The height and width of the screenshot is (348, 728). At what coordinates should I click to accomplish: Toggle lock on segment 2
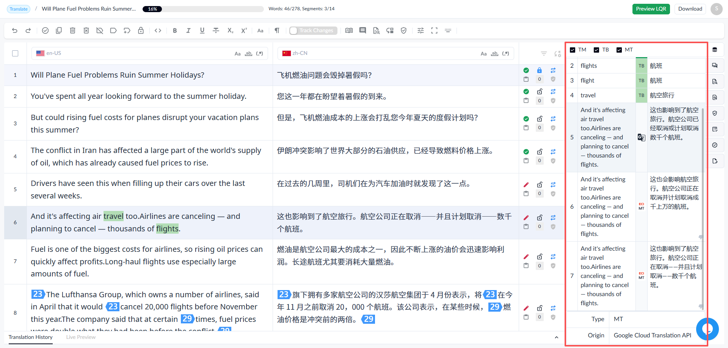[540, 92]
